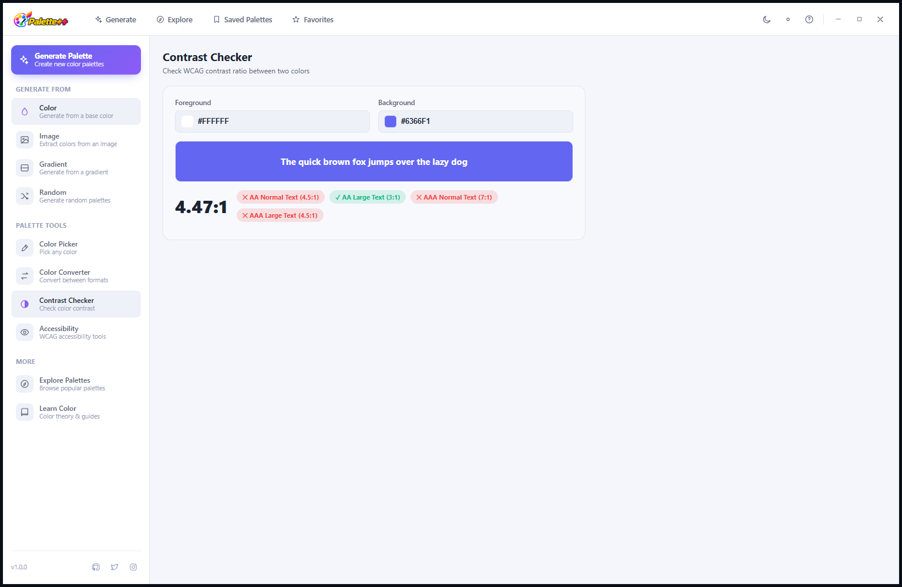902x587 pixels.
Task: Click the "PALETTE TOOLS" section header
Action: [x=41, y=225]
